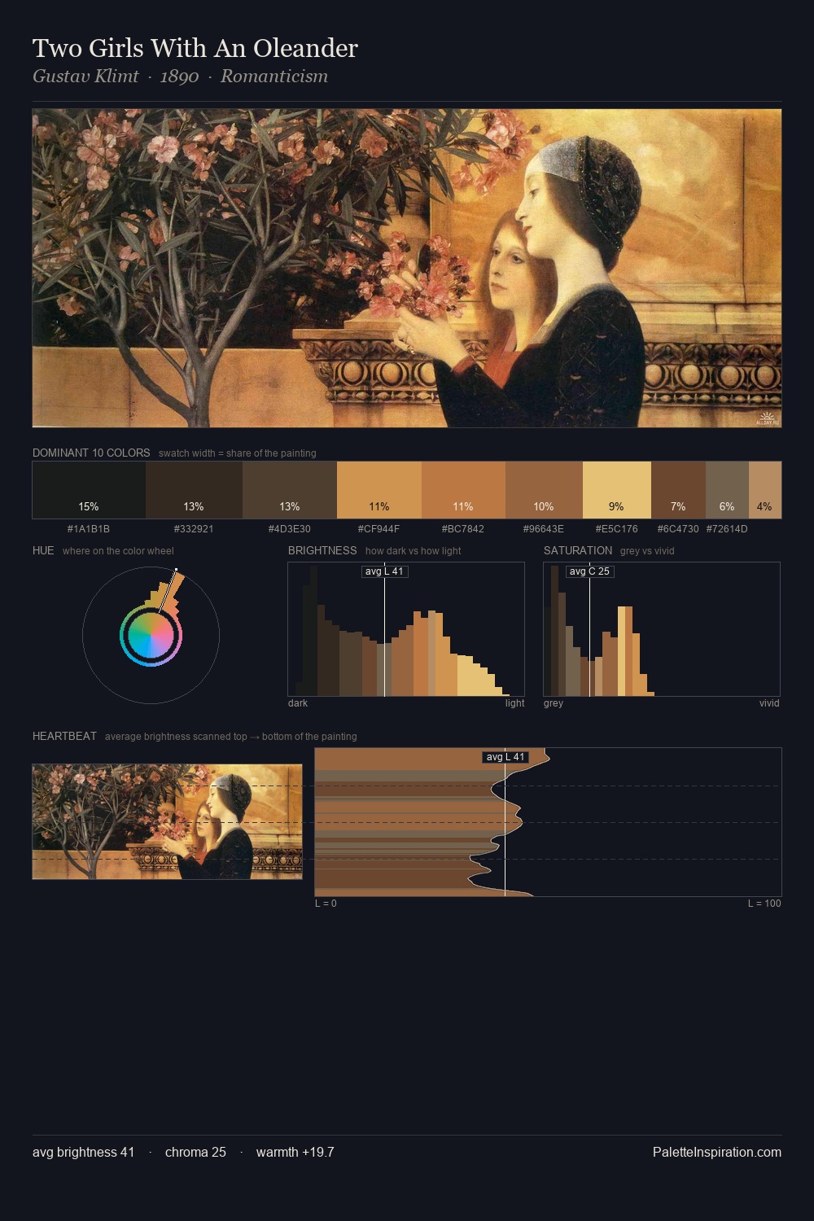814x1221 pixels.
Task: Open the large painting image
Action: click(407, 268)
